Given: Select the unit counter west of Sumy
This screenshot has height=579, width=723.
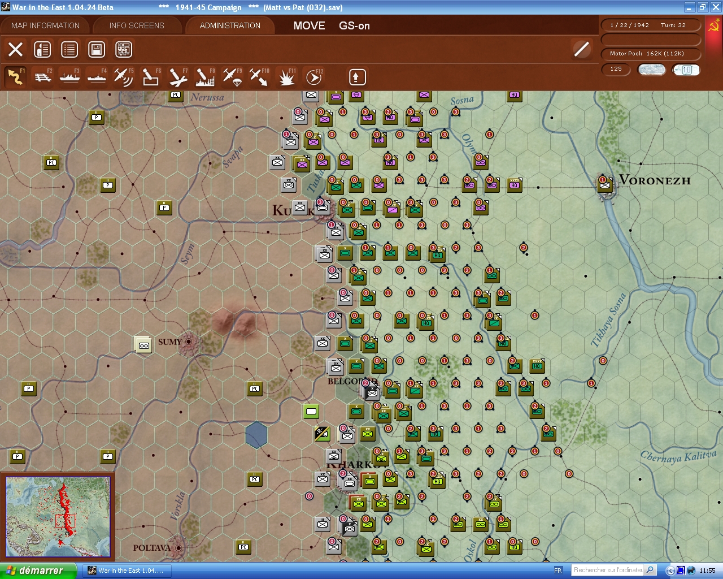Looking at the screenshot, I should pyautogui.click(x=143, y=344).
